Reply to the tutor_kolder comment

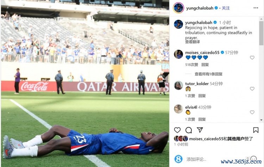202,96
